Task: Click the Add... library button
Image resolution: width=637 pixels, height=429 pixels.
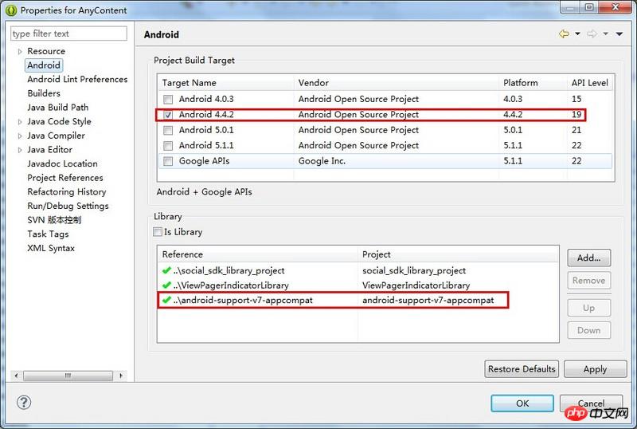Action: [x=588, y=258]
